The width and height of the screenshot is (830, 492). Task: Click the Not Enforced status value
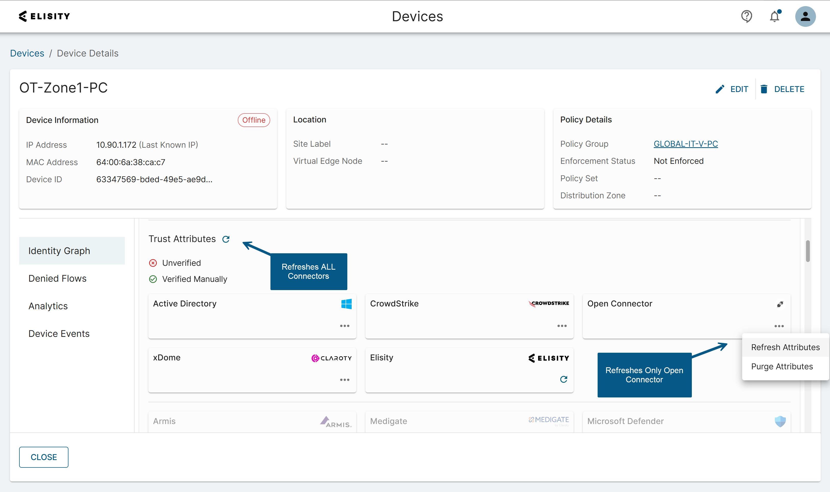click(x=679, y=161)
